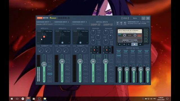Image resolution: width=180 pixels, height=101 pixels.
Task: Open the A2 hardware out device dropdown
Action: click(x=121, y=23)
